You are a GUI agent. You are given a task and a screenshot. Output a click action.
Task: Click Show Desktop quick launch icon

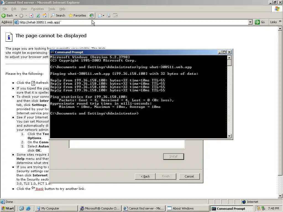coord(22,208)
